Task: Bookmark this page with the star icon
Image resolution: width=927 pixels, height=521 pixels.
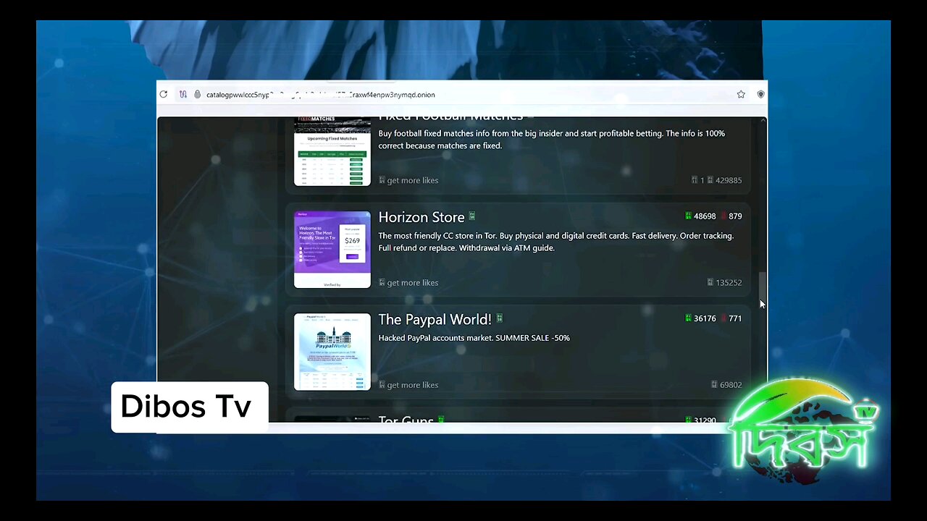Action: [x=741, y=94]
